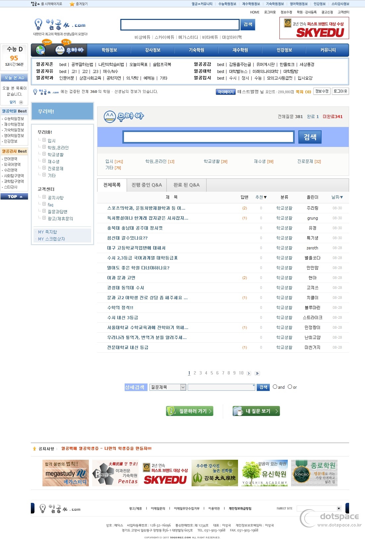Filter by 입시 [141] category
Screen dimensions: 365x544
click(114, 162)
